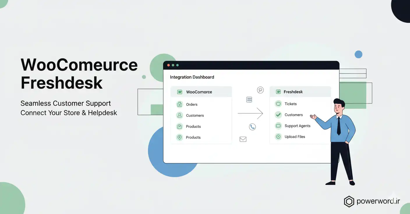
Task: Click the envelope mail icon
Action: point(243,139)
